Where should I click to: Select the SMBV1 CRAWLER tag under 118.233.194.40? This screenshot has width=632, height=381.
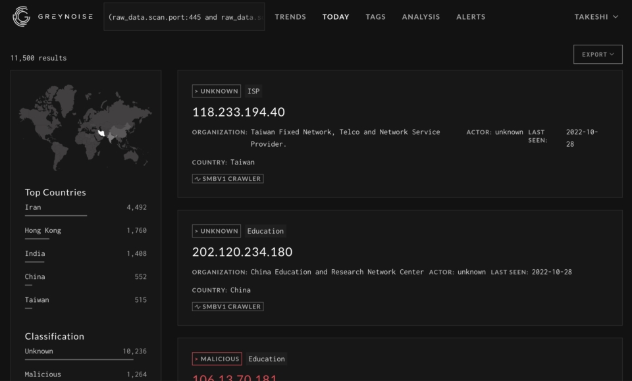[227, 178]
